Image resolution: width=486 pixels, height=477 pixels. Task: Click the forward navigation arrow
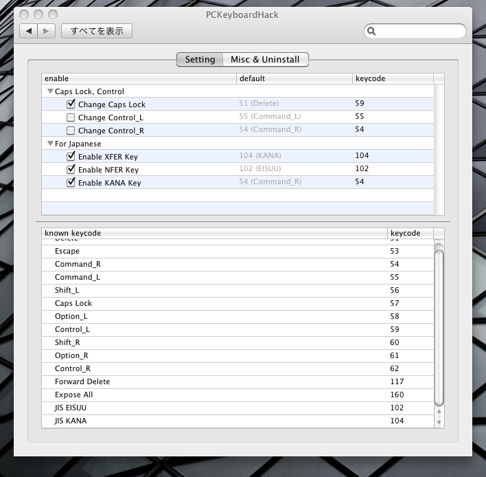point(46,31)
